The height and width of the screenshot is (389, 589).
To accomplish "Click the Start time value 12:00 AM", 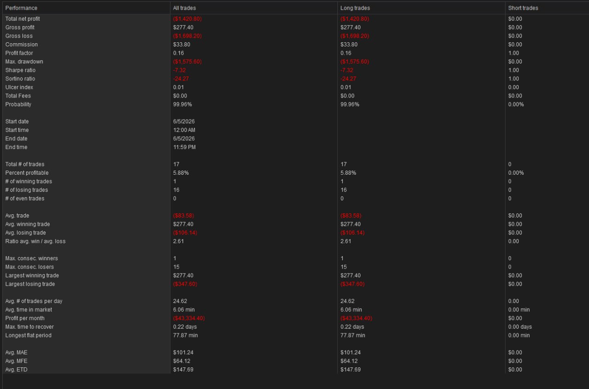I will pyautogui.click(x=184, y=130).
